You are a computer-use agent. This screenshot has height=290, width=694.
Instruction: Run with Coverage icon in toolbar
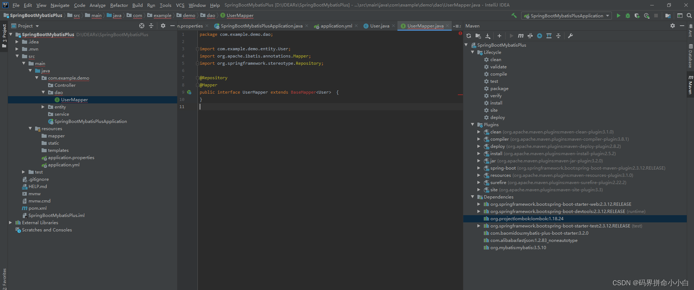tap(637, 16)
